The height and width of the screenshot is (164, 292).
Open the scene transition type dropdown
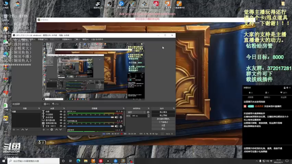[x=136, y=112]
